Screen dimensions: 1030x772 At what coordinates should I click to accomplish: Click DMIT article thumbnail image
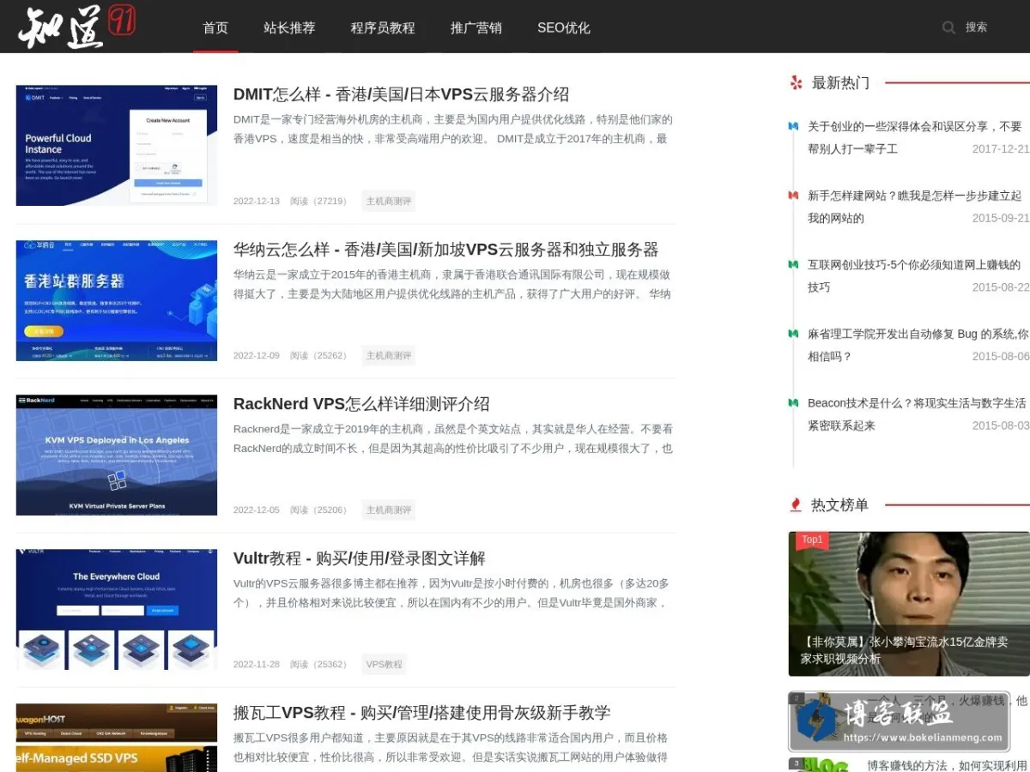pyautogui.click(x=117, y=145)
